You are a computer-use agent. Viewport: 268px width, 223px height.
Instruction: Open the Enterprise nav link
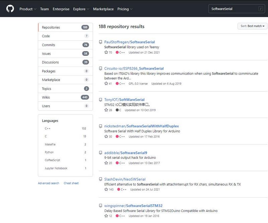[x=61, y=9]
